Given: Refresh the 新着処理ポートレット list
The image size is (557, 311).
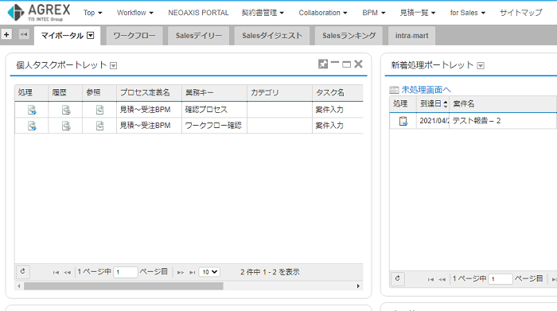Looking at the screenshot, I should click(x=398, y=278).
